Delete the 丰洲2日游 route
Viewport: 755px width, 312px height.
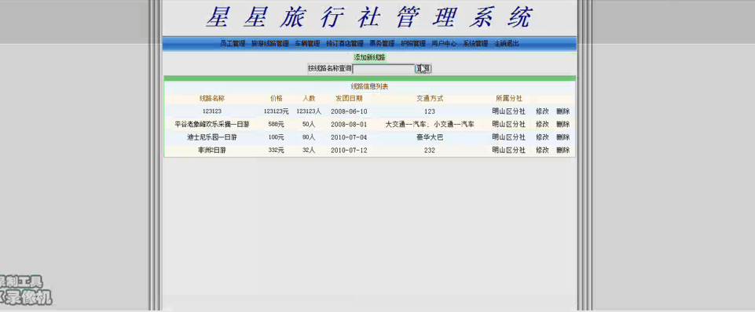point(563,150)
